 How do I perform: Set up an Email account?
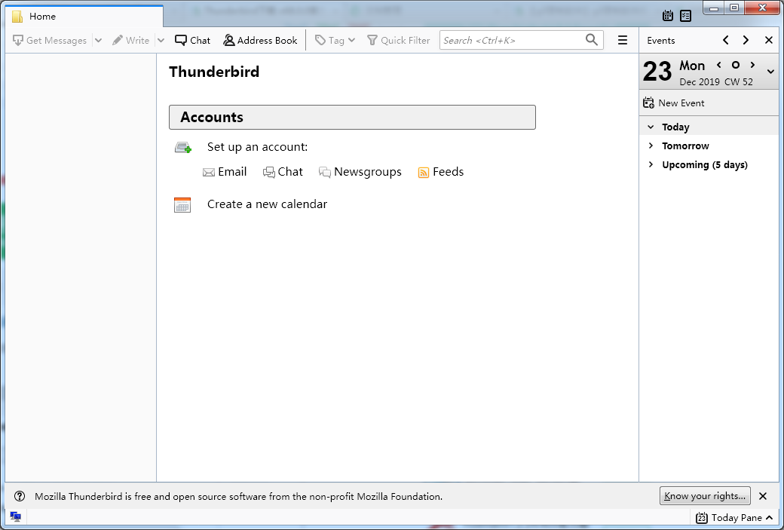[x=225, y=172]
